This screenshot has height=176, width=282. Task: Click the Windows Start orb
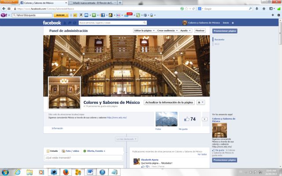(5, 172)
